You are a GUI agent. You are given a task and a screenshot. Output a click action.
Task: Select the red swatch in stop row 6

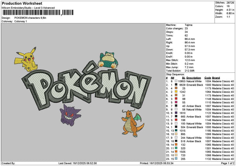(176, 99)
